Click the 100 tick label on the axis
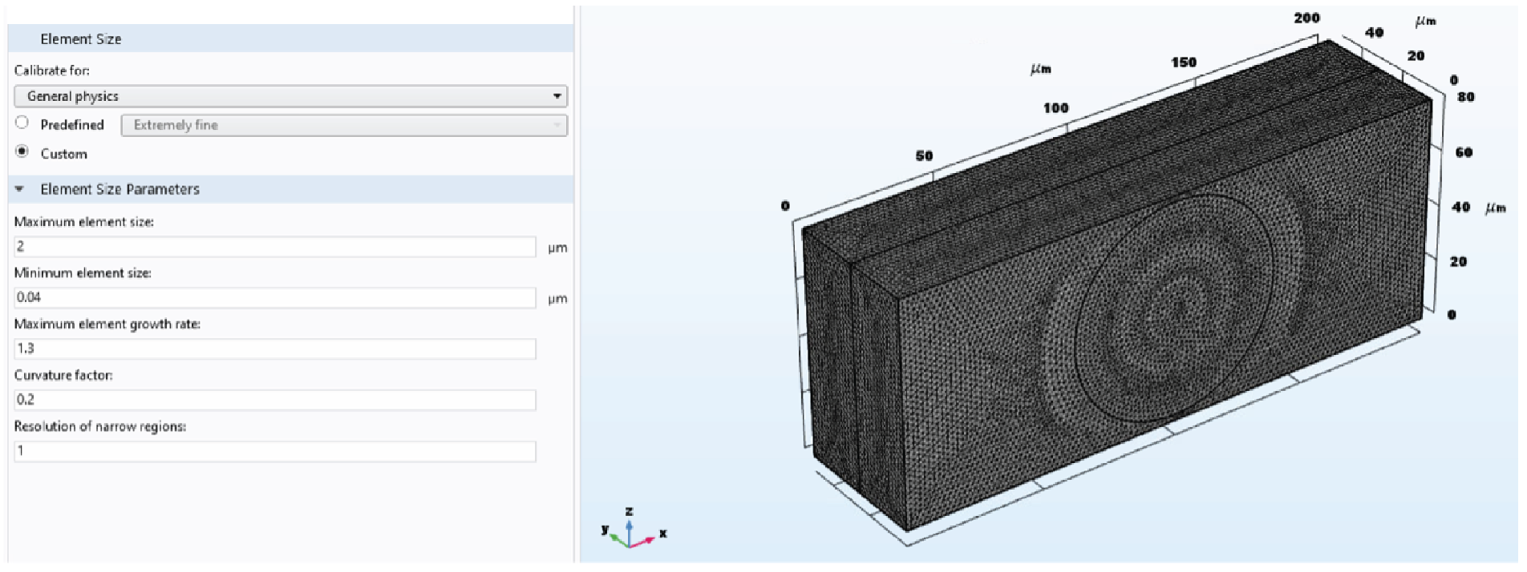The width and height of the screenshot is (1527, 572). pos(1055,108)
